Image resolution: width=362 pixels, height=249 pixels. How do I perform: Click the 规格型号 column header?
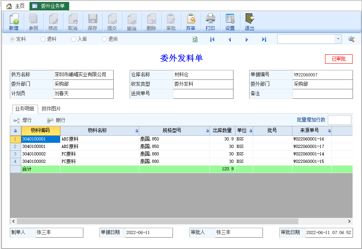(174, 131)
